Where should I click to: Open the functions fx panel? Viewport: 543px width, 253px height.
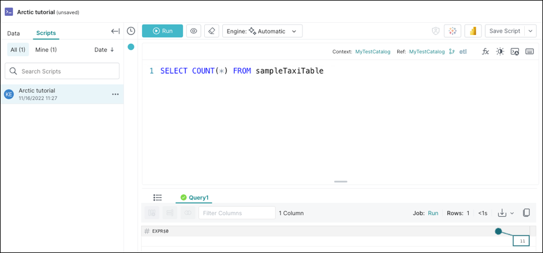[486, 51]
